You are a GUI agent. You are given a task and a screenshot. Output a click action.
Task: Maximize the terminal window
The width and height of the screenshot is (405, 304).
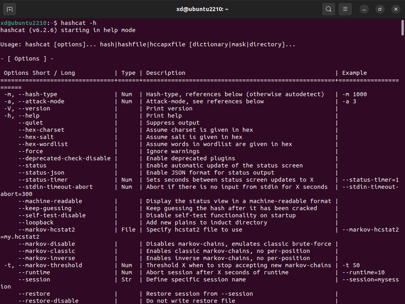click(x=380, y=9)
